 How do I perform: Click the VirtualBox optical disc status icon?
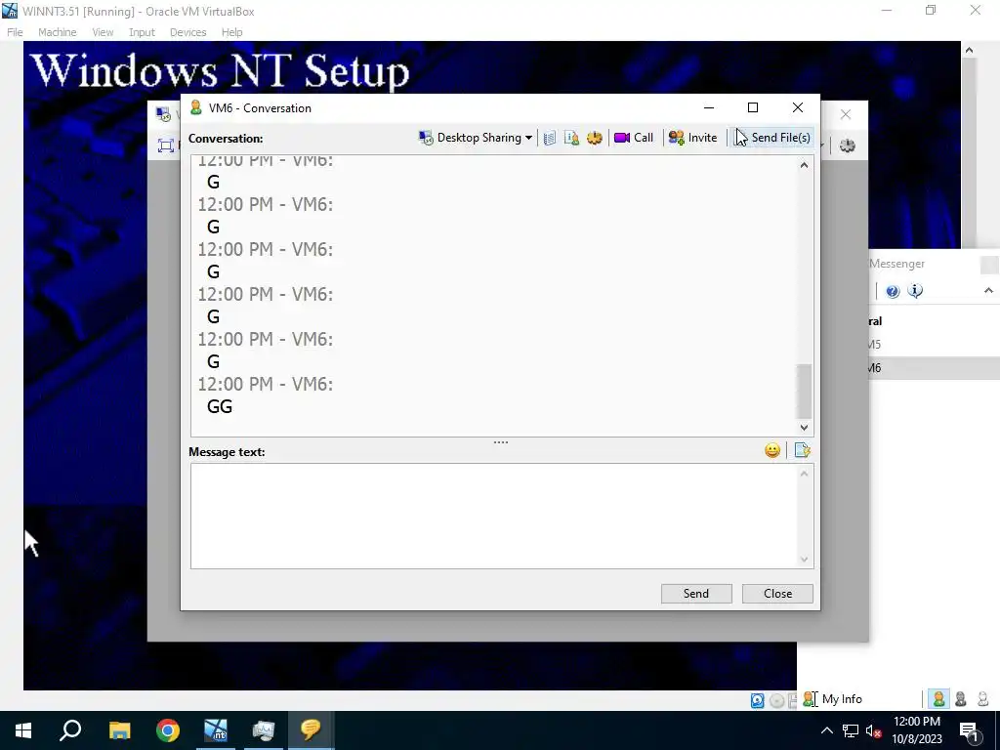pyautogui.click(x=776, y=701)
